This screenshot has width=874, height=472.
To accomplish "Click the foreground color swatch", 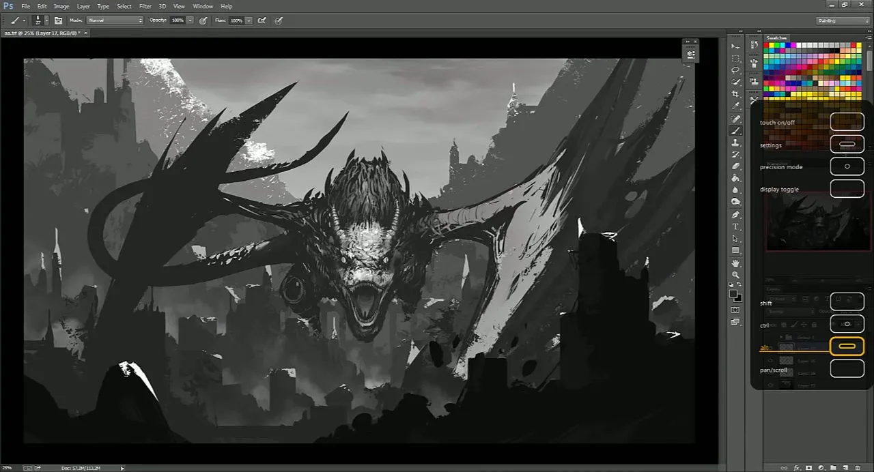I will [x=733, y=294].
